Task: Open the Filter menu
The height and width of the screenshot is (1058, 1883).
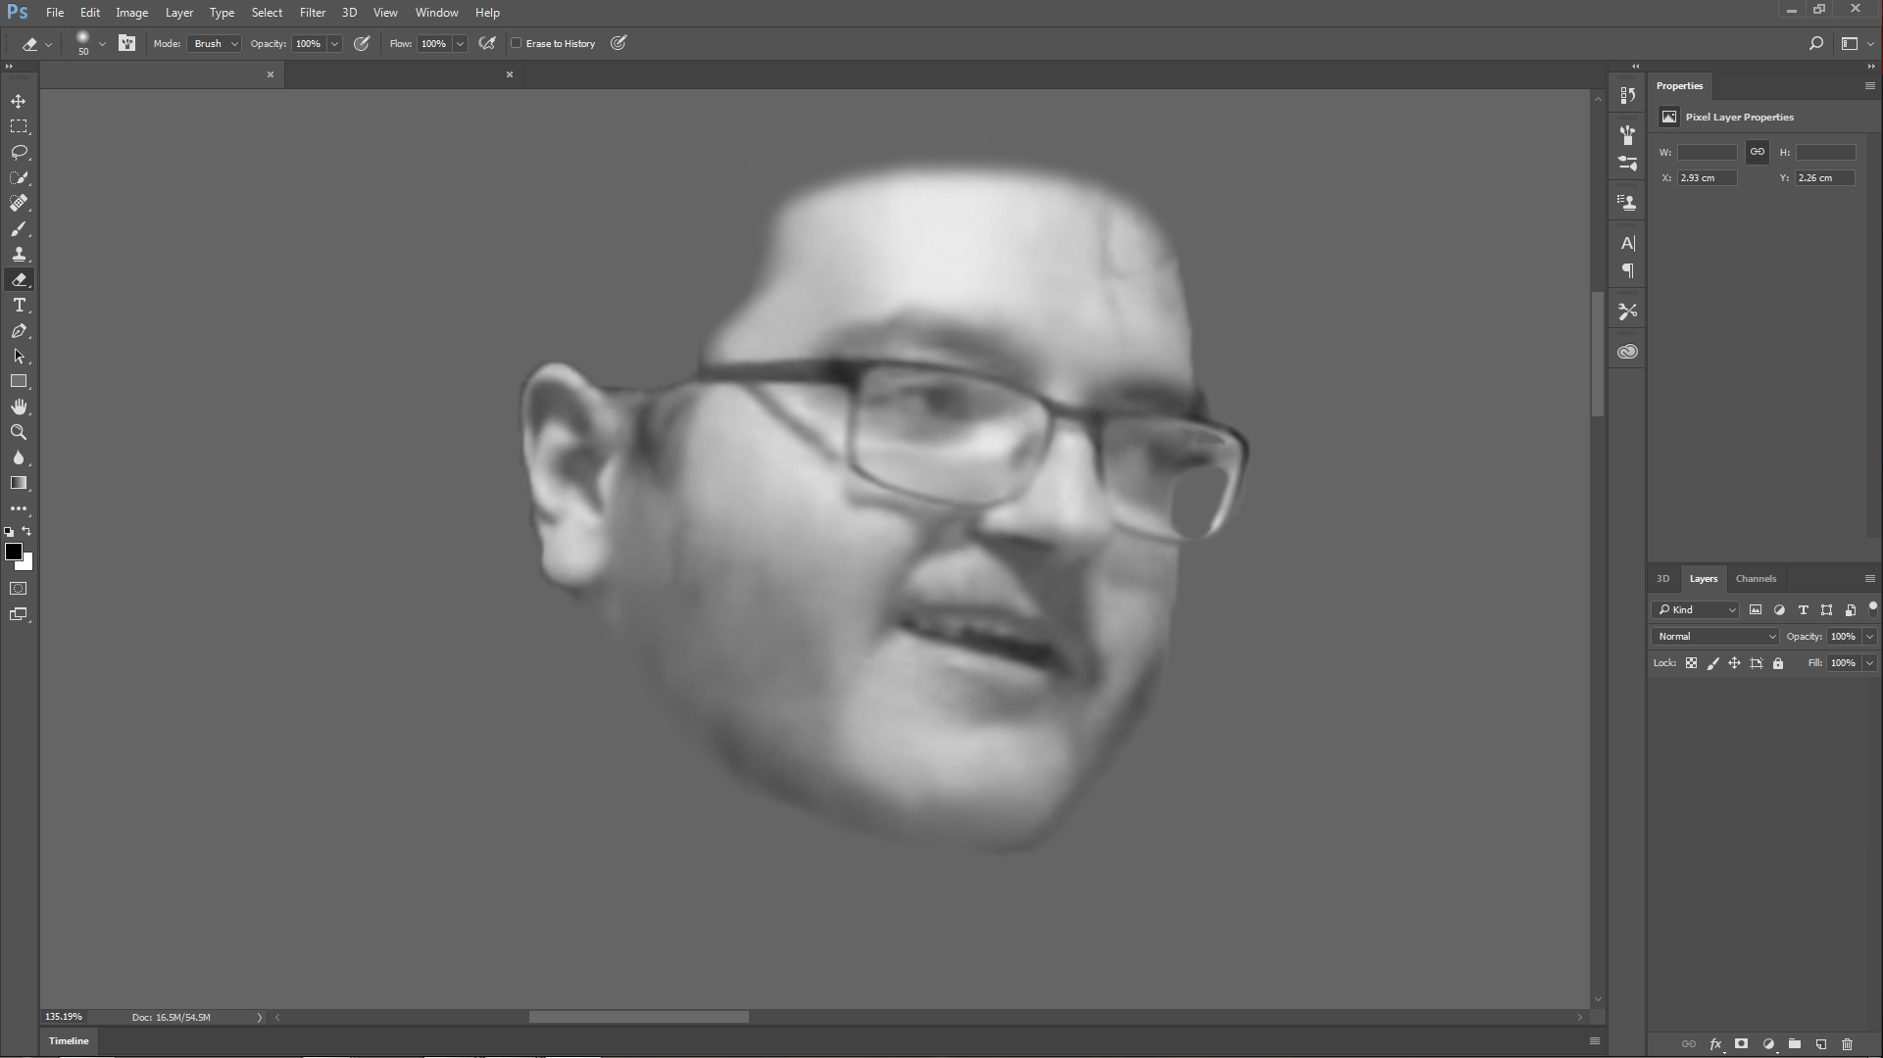Action: [x=313, y=13]
